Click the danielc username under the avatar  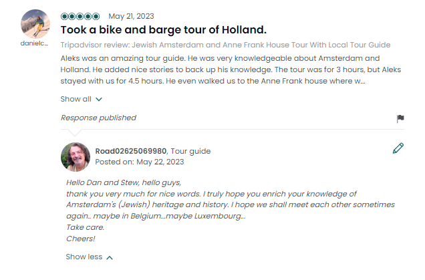35,43
